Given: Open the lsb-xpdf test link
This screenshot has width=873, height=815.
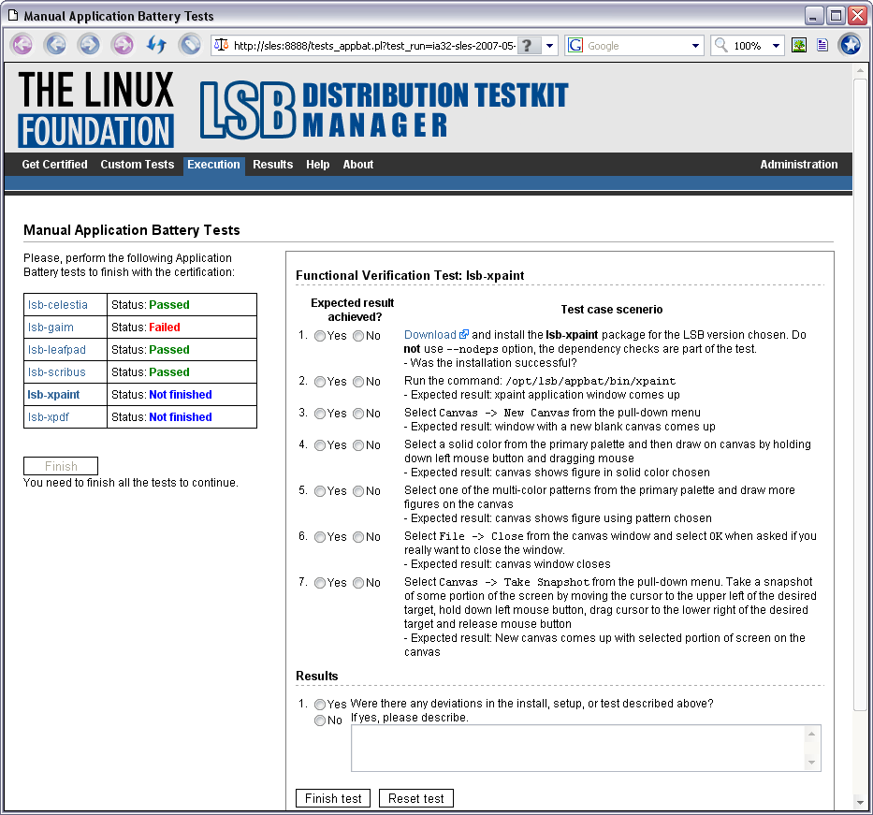Looking at the screenshot, I should tap(49, 417).
